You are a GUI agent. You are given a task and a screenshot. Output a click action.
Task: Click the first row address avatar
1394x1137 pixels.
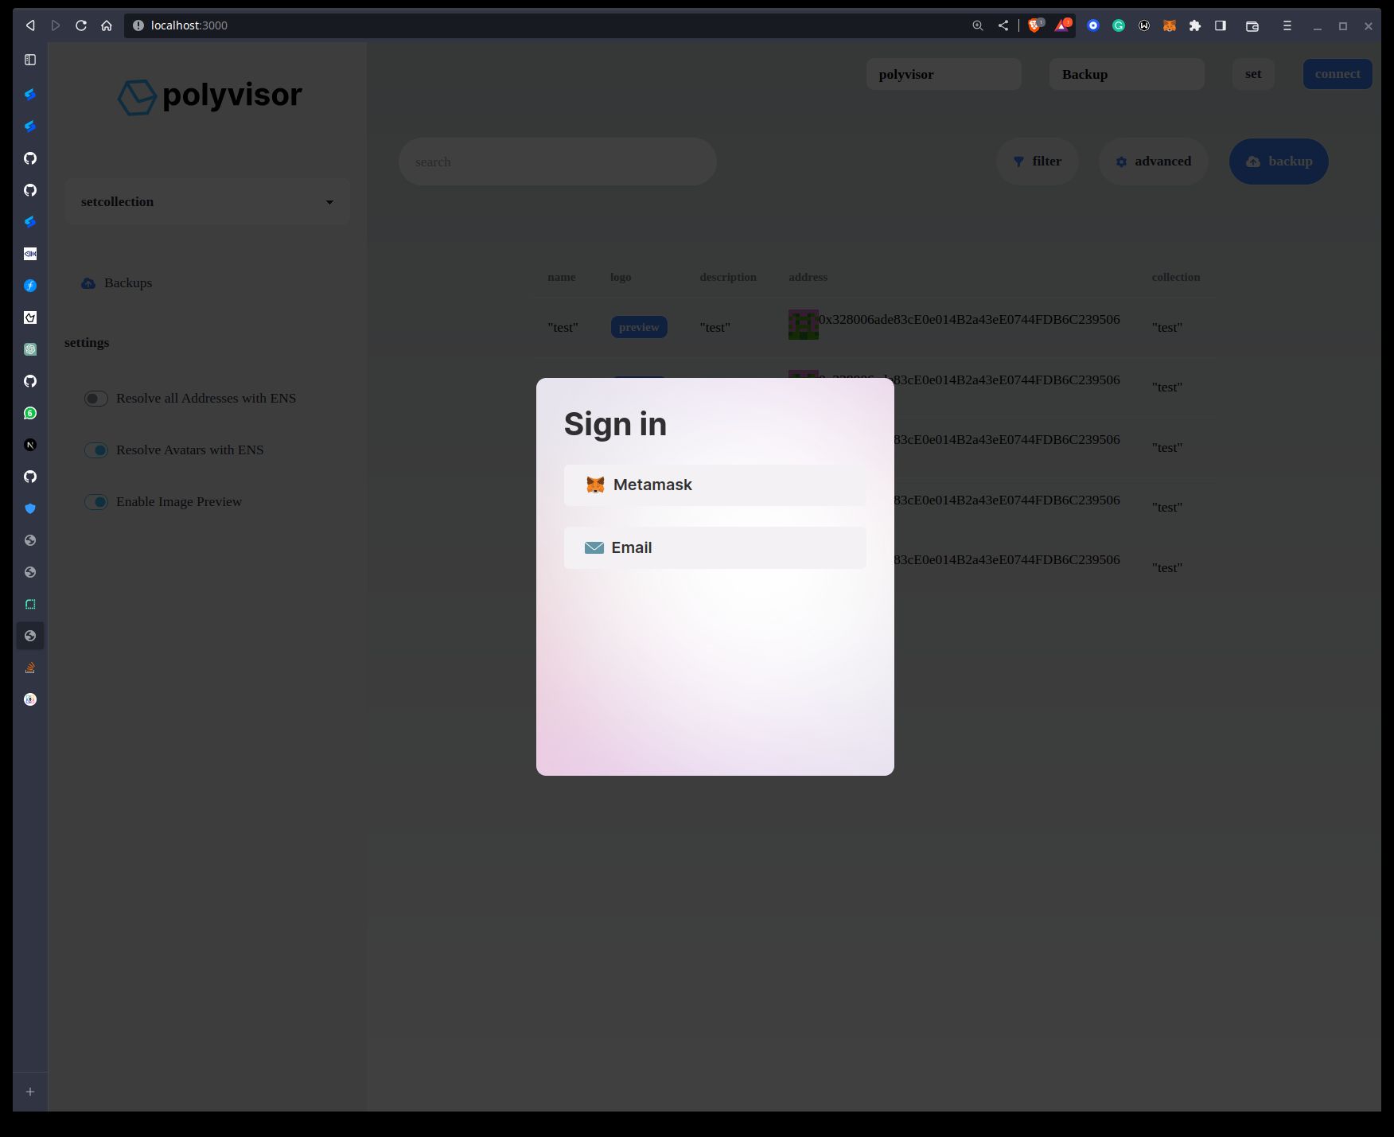pyautogui.click(x=803, y=325)
